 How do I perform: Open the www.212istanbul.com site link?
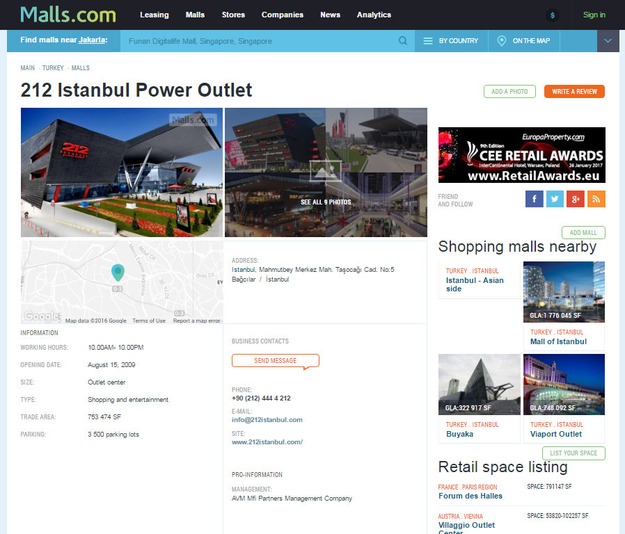267,442
